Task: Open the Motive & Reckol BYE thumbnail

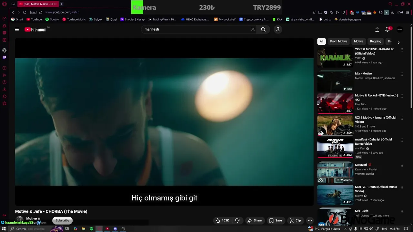Action: pos(335,103)
